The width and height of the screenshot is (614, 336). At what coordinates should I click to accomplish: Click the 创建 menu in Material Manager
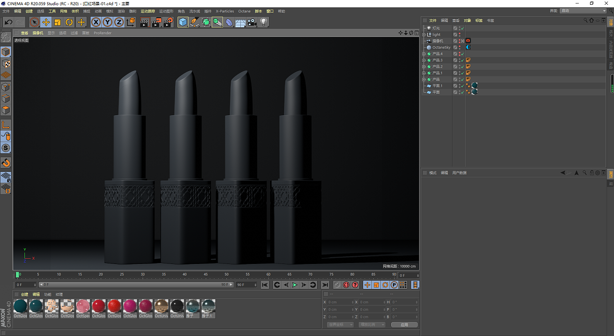tap(24, 295)
